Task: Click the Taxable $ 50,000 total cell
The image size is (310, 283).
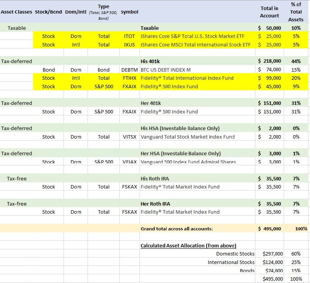Action: click(x=269, y=28)
